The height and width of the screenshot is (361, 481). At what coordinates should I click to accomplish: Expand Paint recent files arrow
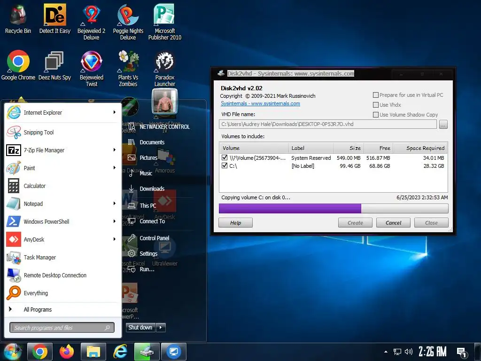tap(115, 168)
